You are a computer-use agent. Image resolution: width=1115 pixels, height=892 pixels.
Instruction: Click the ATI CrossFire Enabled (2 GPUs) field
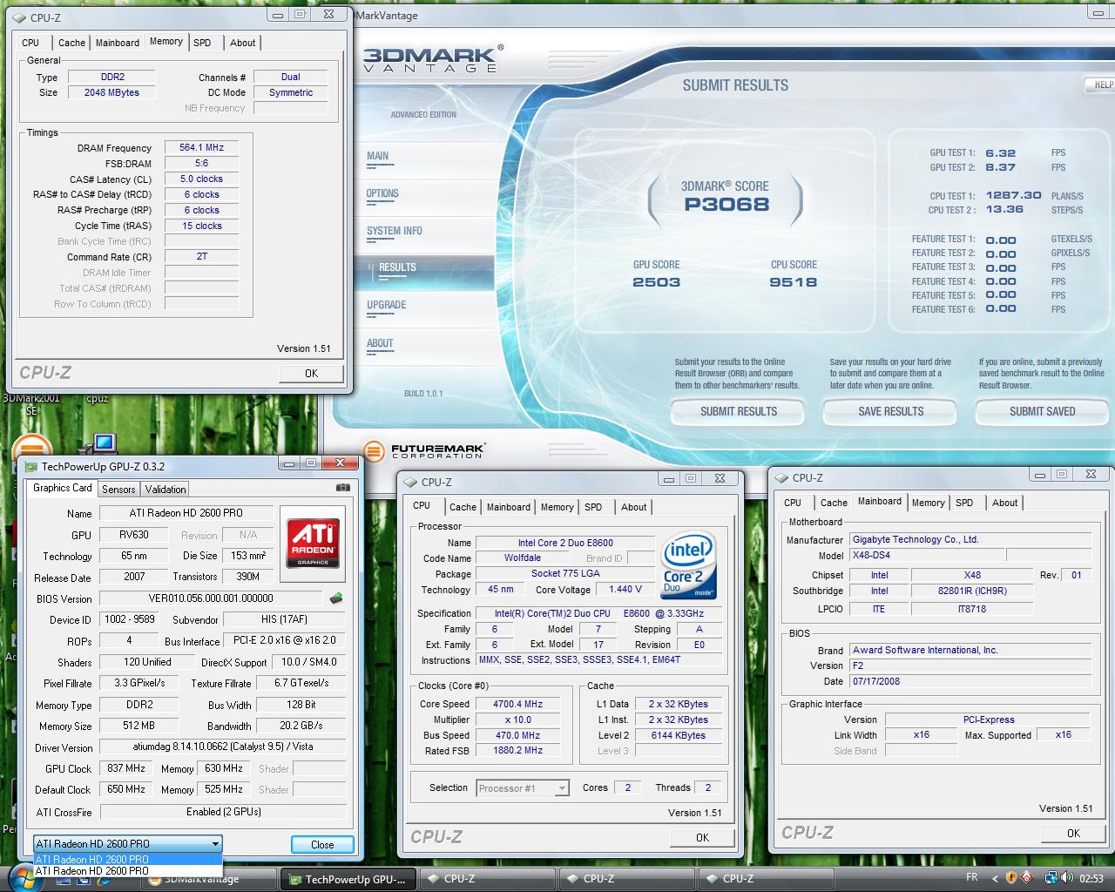223,811
